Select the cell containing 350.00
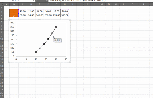Screen dimensions: 153x98 (x=65, y=15)
